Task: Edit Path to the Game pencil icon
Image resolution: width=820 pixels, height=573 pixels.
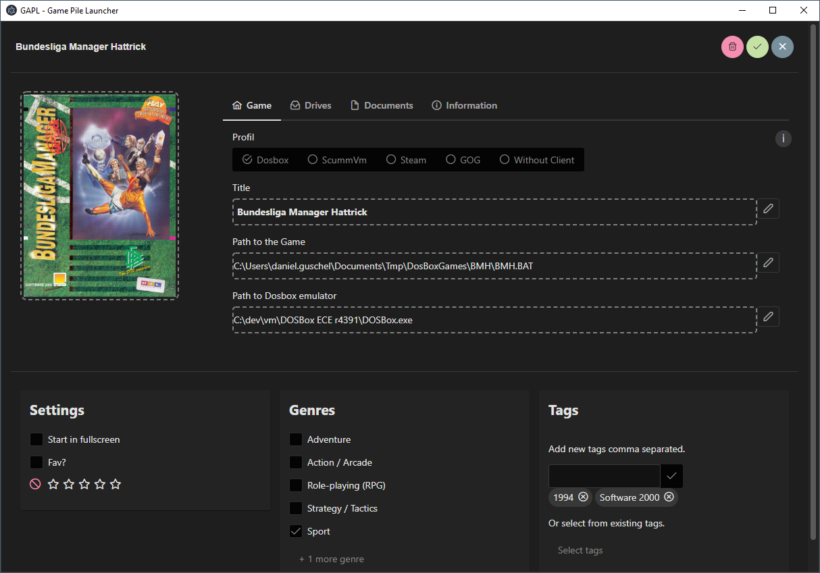Action: [x=768, y=263]
